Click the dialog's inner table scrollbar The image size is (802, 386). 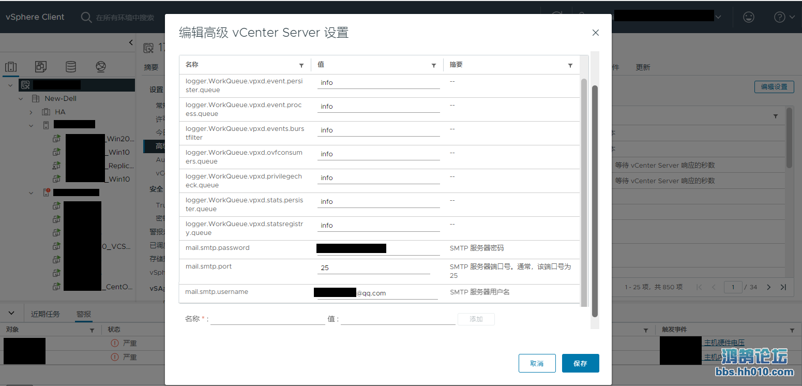pos(584,192)
